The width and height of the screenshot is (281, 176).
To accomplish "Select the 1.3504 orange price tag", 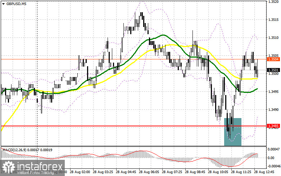I will pos(273,59).
